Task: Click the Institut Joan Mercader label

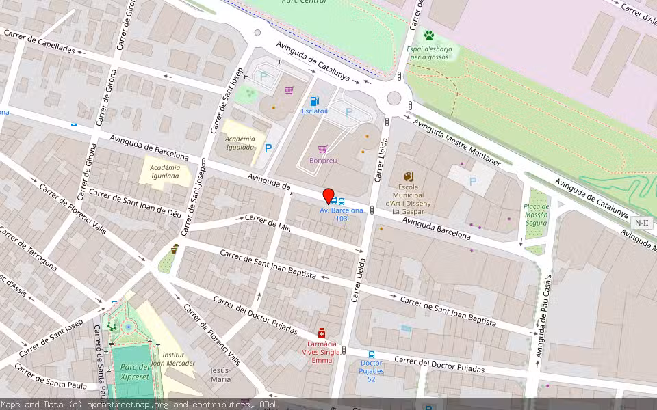Action: coord(172,359)
